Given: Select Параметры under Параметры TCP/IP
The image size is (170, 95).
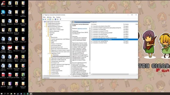Looking at the screenshot, I should (56, 55).
